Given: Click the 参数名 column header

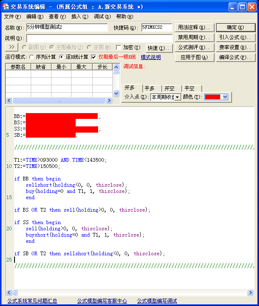Looking at the screenshot, I should tap(18, 67).
